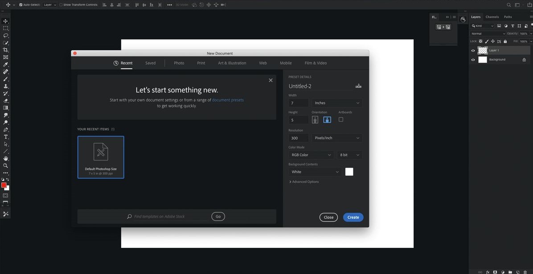
Task: Click the Create button
Action: click(x=353, y=218)
